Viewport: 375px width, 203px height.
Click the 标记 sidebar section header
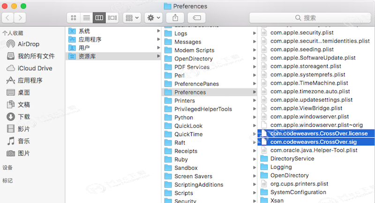click(7, 181)
